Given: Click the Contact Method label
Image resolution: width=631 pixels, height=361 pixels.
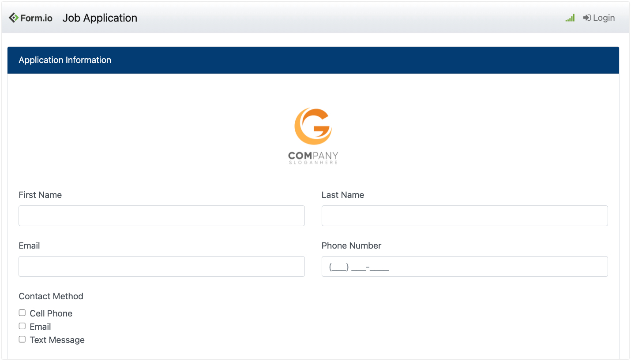Looking at the screenshot, I should point(51,296).
